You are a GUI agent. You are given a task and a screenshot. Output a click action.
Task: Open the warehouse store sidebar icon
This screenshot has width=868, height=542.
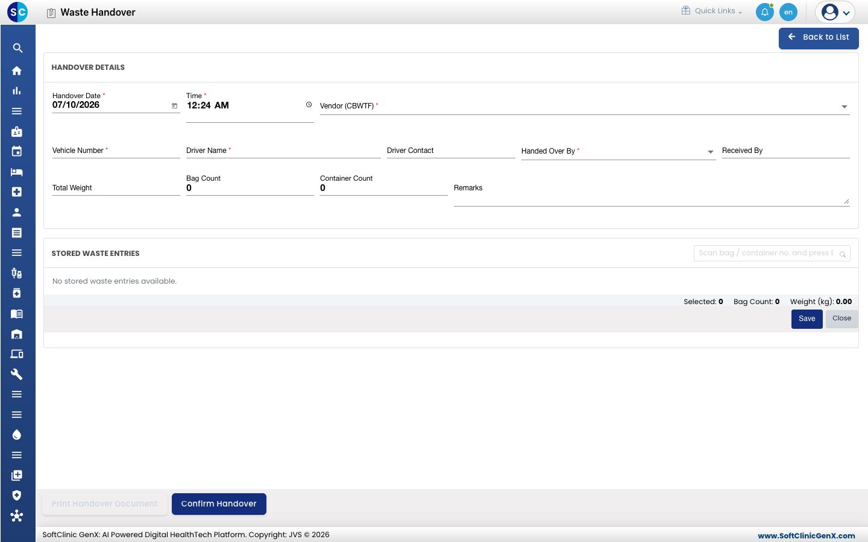tap(17, 334)
